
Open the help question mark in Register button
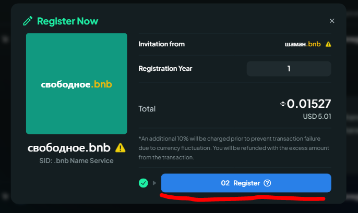(x=267, y=183)
